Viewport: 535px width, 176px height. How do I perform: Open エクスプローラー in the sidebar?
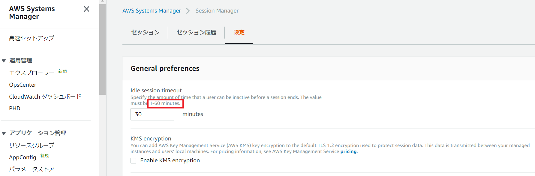point(32,73)
